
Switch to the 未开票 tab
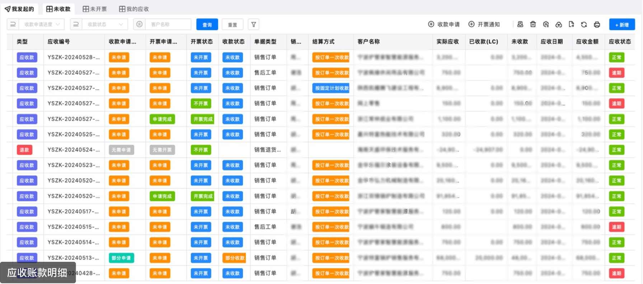pyautogui.click(x=95, y=9)
